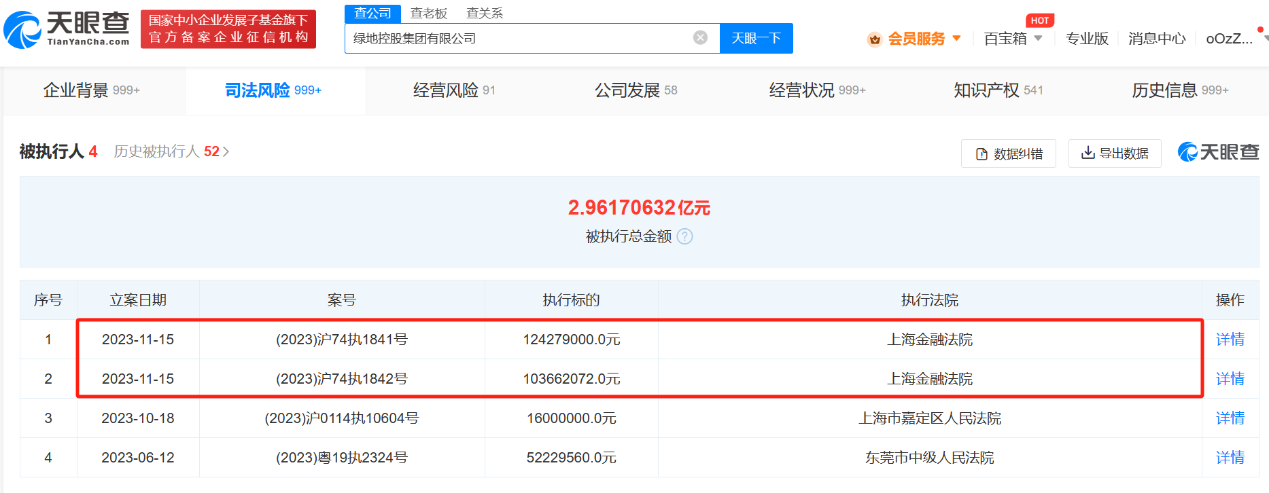The width and height of the screenshot is (1269, 493).
Task: Click case number (2023)粤19执2324号
Action: pyautogui.click(x=342, y=458)
